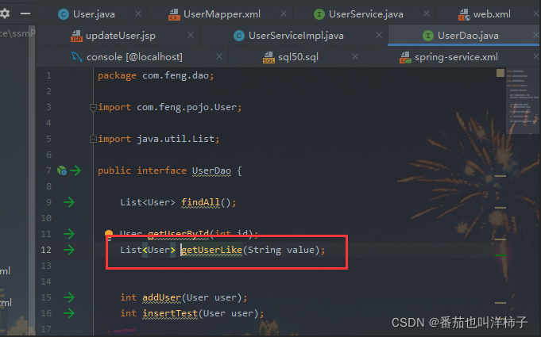Click the implementation arrow on line 7
Image resolution: width=541 pixels, height=337 pixels.
[75, 170]
